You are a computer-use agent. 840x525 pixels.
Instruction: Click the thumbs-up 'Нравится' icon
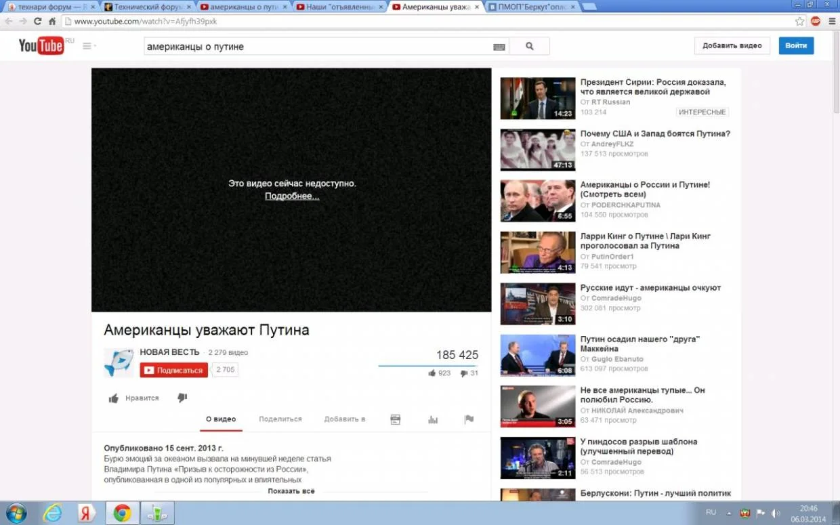(x=114, y=398)
